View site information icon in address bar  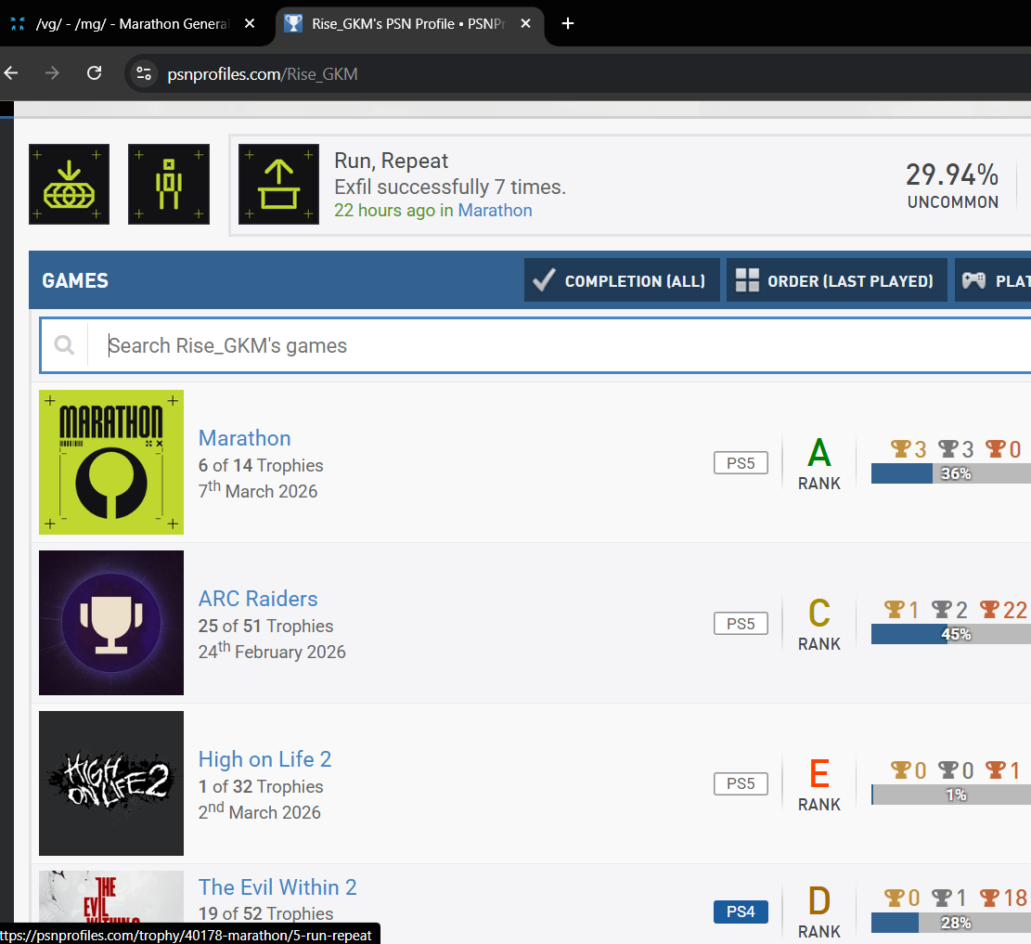point(144,73)
